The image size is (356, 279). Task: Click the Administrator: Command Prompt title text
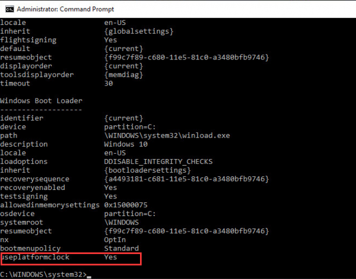click(65, 9)
